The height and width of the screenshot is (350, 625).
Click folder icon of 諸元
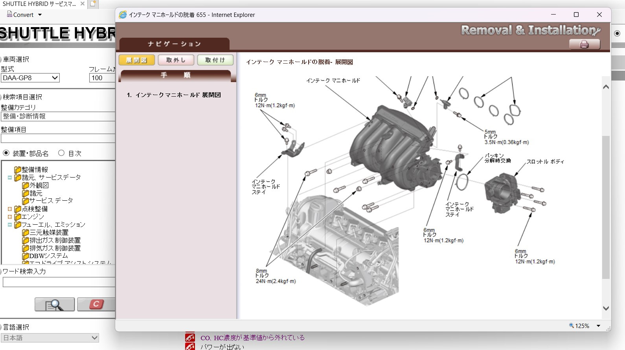tap(26, 193)
